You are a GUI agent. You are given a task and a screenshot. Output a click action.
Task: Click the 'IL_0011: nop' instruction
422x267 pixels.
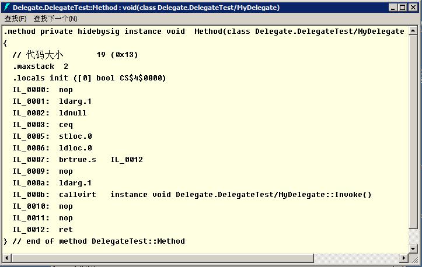pos(43,218)
